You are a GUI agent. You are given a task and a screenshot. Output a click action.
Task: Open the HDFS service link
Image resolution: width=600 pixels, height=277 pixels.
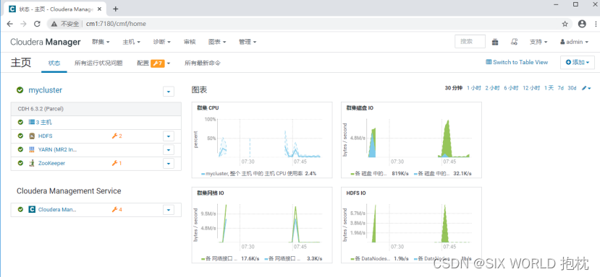click(x=45, y=136)
